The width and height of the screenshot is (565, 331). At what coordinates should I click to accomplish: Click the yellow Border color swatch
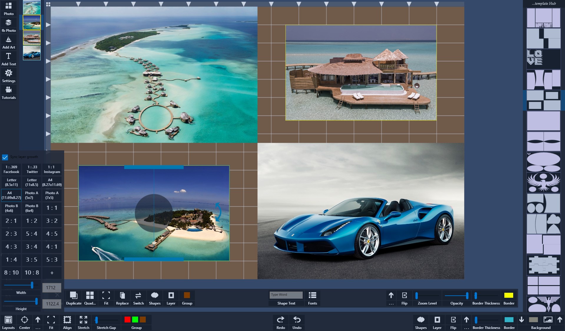tap(508, 295)
